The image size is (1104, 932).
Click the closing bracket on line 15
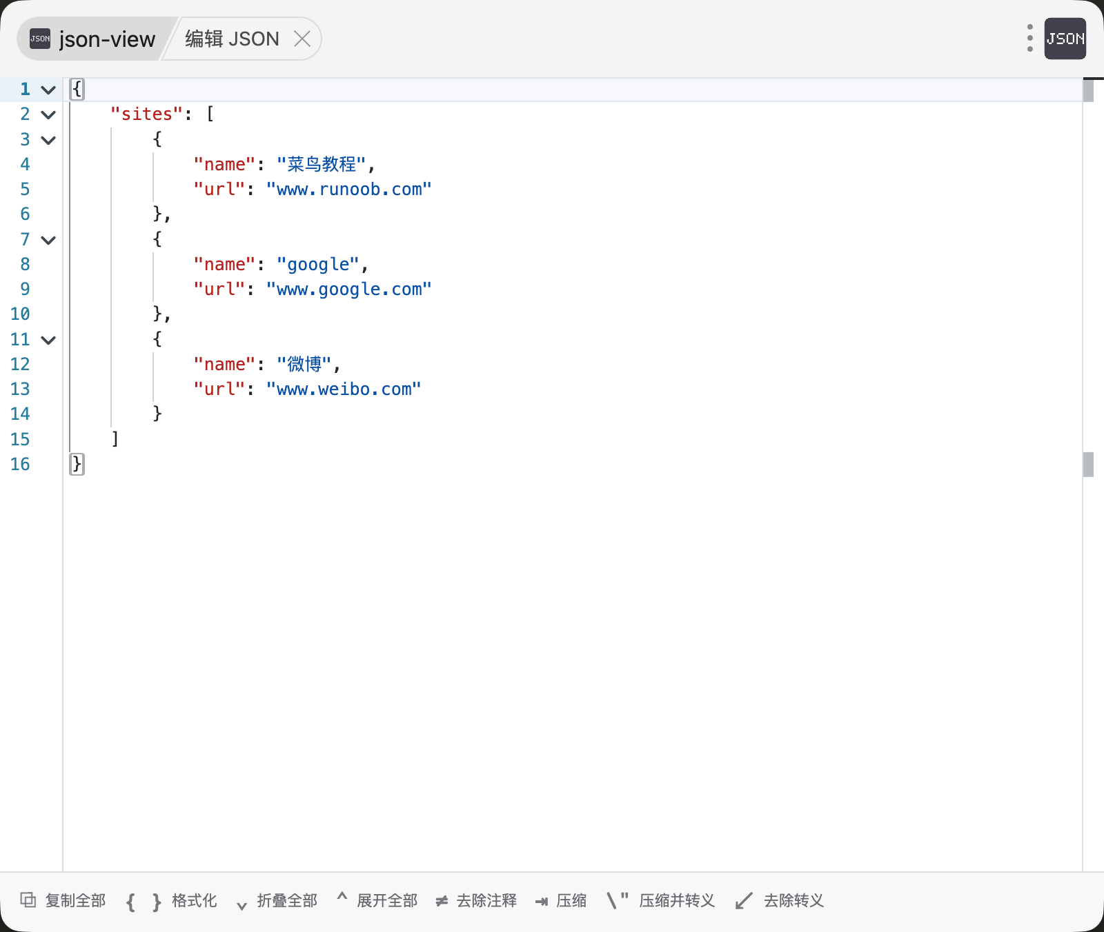[115, 439]
